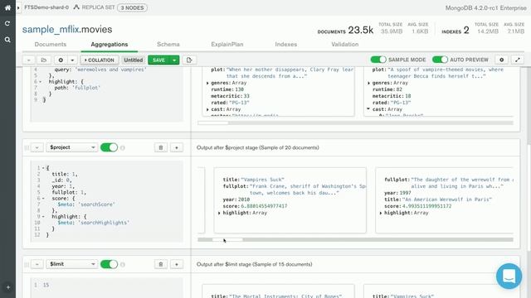Click into the $project code editor
The width and height of the screenshot is (531, 298).
pyautogui.click(x=107, y=201)
